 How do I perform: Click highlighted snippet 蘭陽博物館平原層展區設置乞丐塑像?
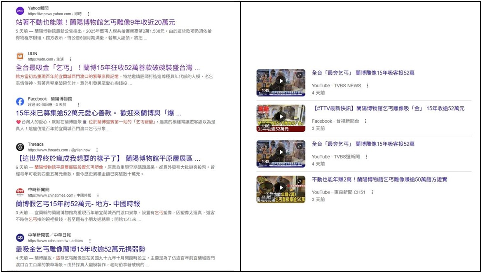(x=69, y=167)
